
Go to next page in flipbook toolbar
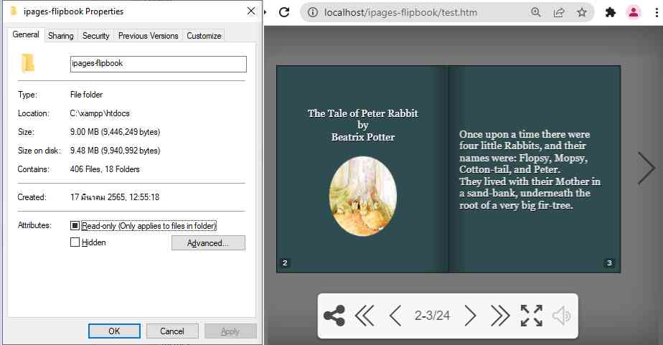click(x=471, y=316)
